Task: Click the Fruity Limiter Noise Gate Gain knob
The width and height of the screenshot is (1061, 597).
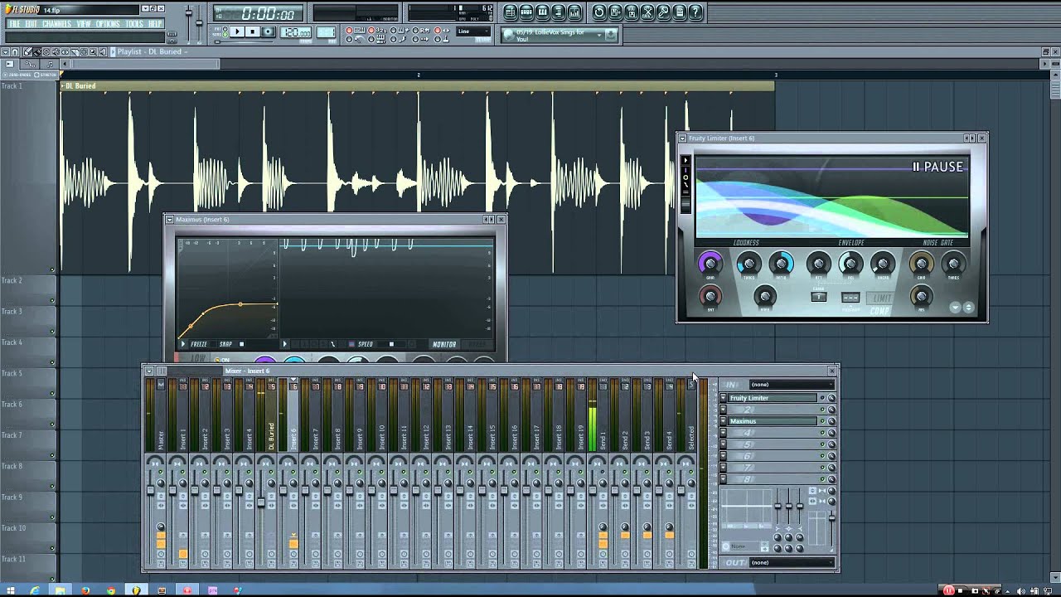Action: 921,264
